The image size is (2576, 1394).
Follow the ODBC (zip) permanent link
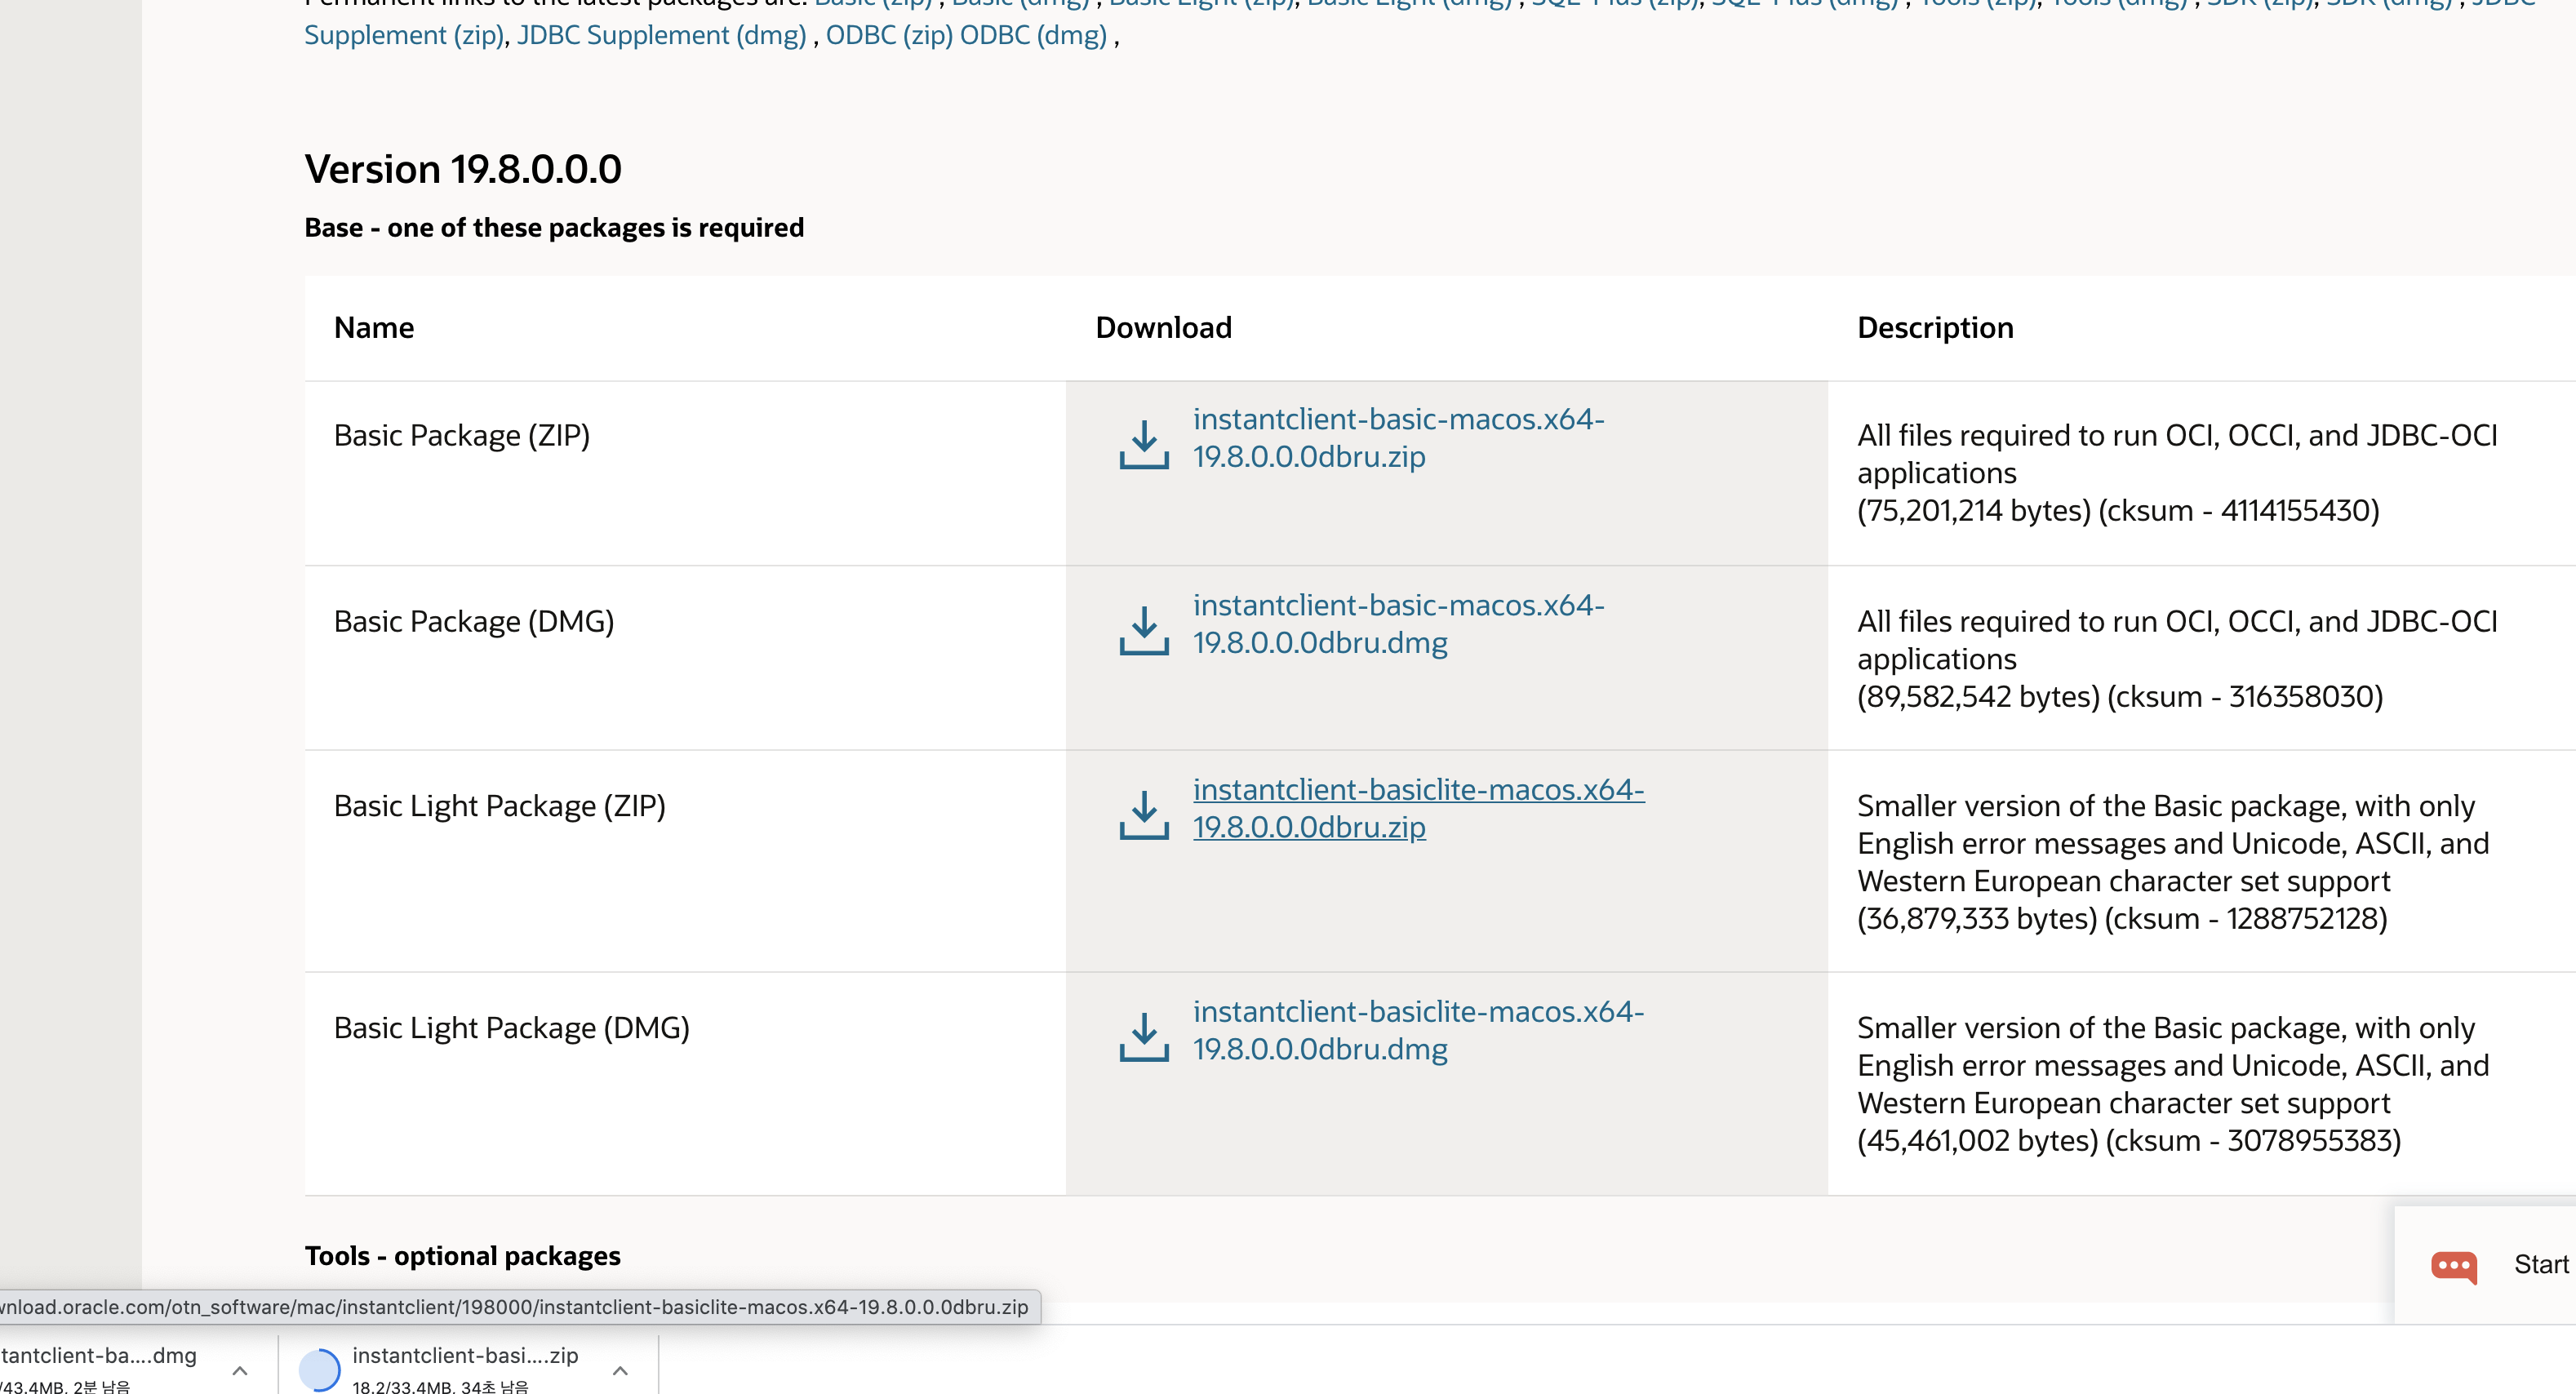[888, 35]
